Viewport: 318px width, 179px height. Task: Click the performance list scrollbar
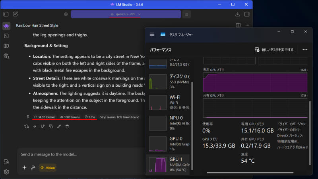(x=192, y=126)
